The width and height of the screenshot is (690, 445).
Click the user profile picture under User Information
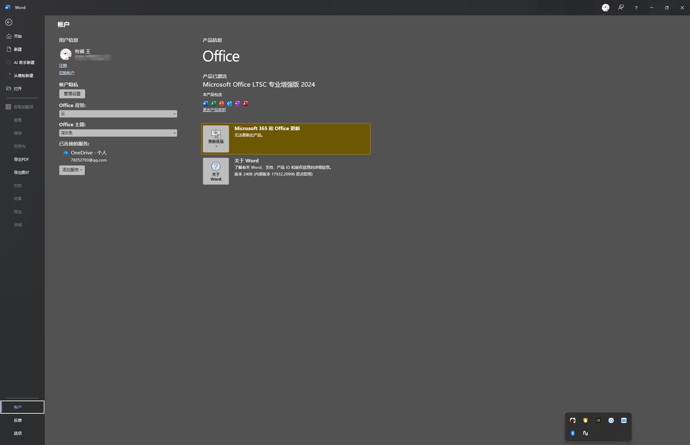tap(65, 54)
